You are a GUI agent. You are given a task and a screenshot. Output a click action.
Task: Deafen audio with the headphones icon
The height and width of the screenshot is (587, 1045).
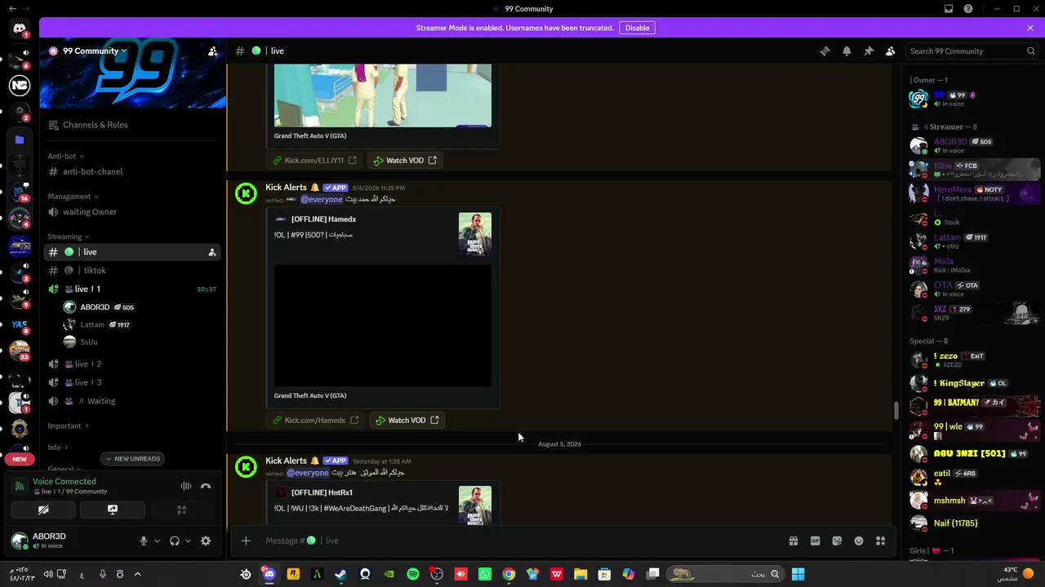pyautogui.click(x=174, y=541)
